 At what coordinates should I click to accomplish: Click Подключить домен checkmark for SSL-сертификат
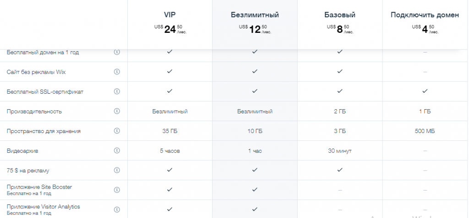point(425,91)
